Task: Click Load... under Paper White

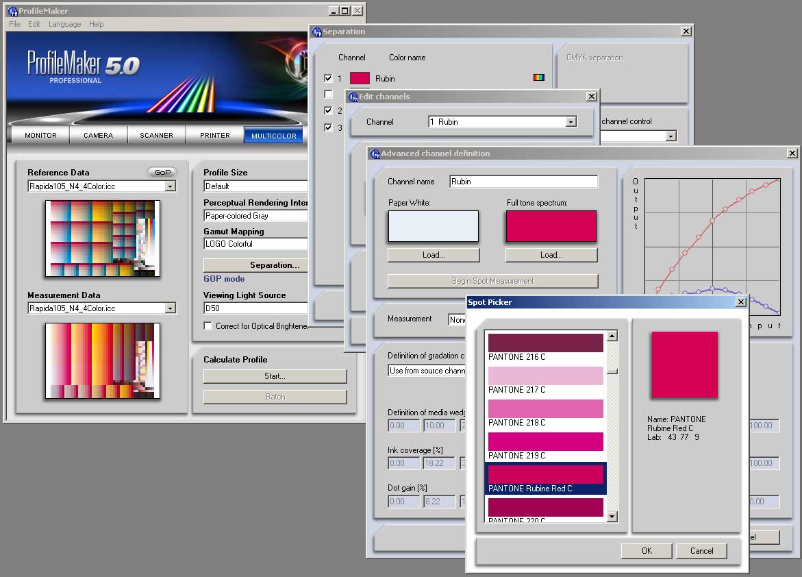Action: pyautogui.click(x=434, y=255)
